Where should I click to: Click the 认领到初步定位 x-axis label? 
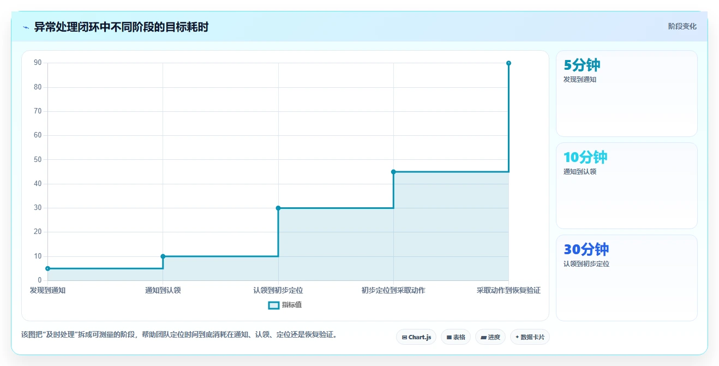(x=278, y=290)
